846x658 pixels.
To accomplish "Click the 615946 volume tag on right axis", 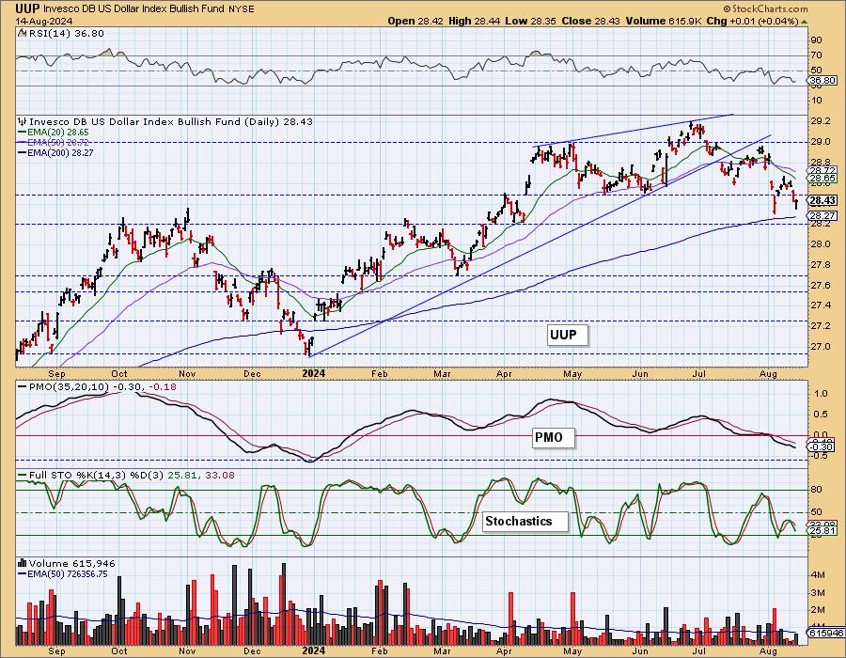I will [x=825, y=633].
